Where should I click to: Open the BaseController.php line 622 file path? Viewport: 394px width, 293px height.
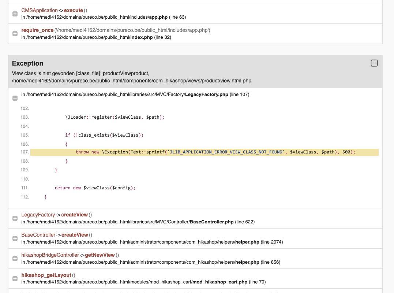138,222
